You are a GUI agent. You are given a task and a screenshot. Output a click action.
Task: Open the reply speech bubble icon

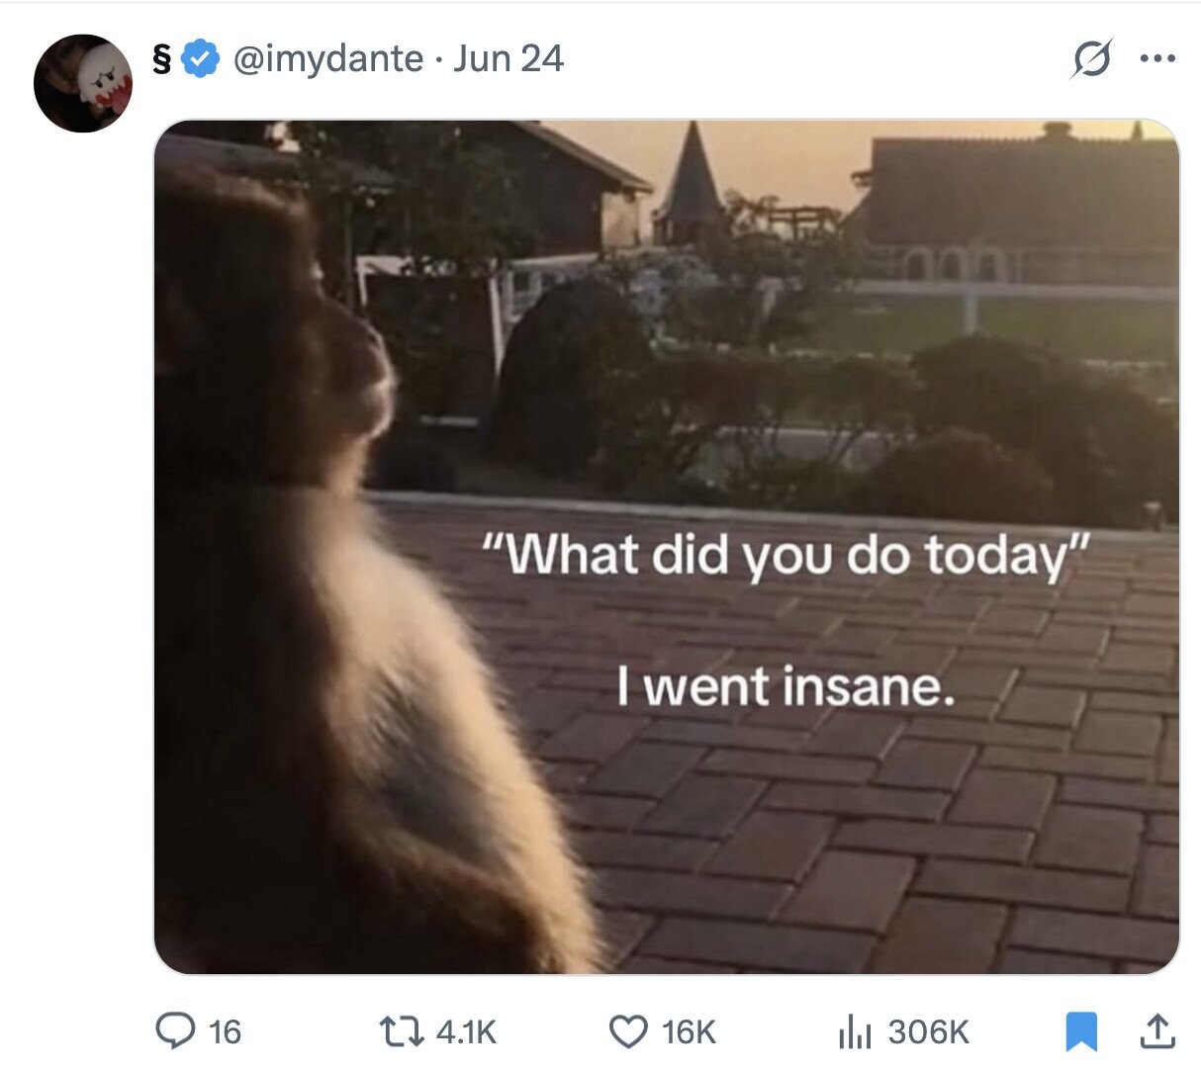click(x=175, y=1031)
